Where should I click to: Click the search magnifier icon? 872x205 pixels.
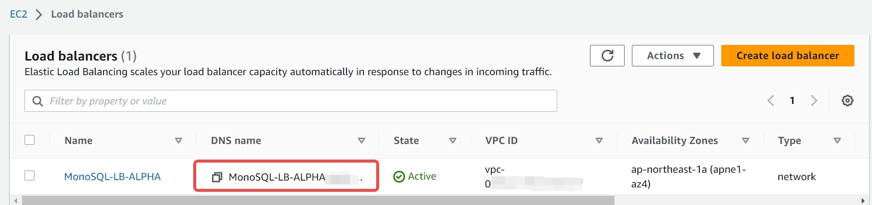(x=38, y=101)
